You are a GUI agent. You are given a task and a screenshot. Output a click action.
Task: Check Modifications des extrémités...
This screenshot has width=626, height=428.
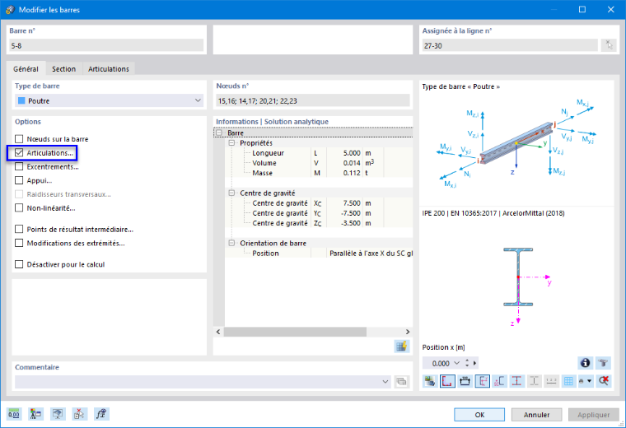click(x=19, y=243)
